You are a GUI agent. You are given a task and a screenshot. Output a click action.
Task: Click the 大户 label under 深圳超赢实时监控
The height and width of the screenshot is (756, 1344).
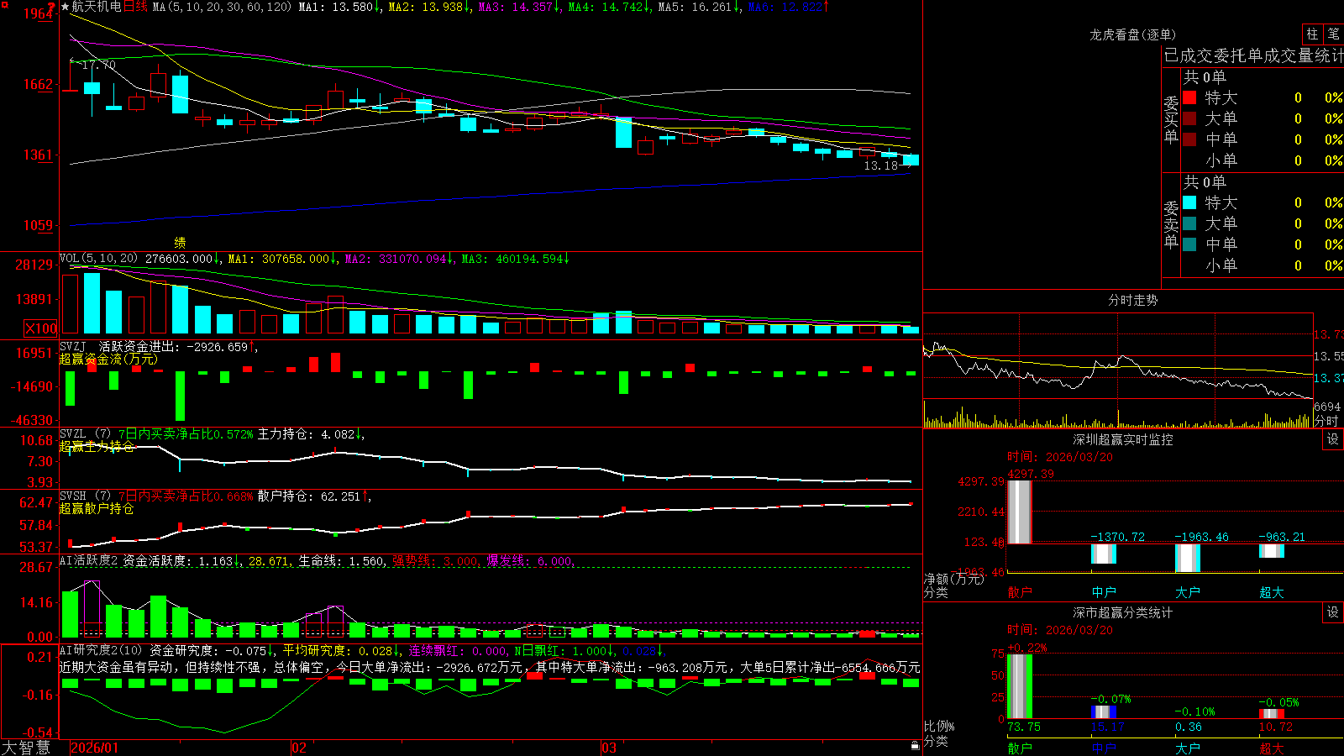click(1188, 592)
